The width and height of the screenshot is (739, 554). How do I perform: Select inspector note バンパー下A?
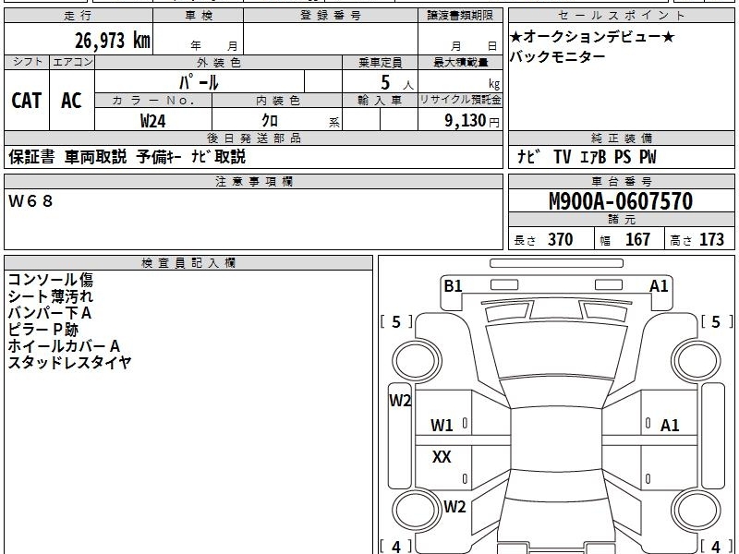click(50, 313)
